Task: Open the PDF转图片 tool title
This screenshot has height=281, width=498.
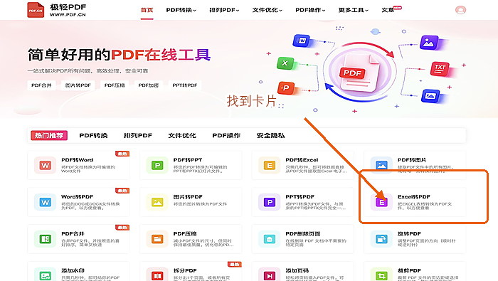Action: [412, 160]
